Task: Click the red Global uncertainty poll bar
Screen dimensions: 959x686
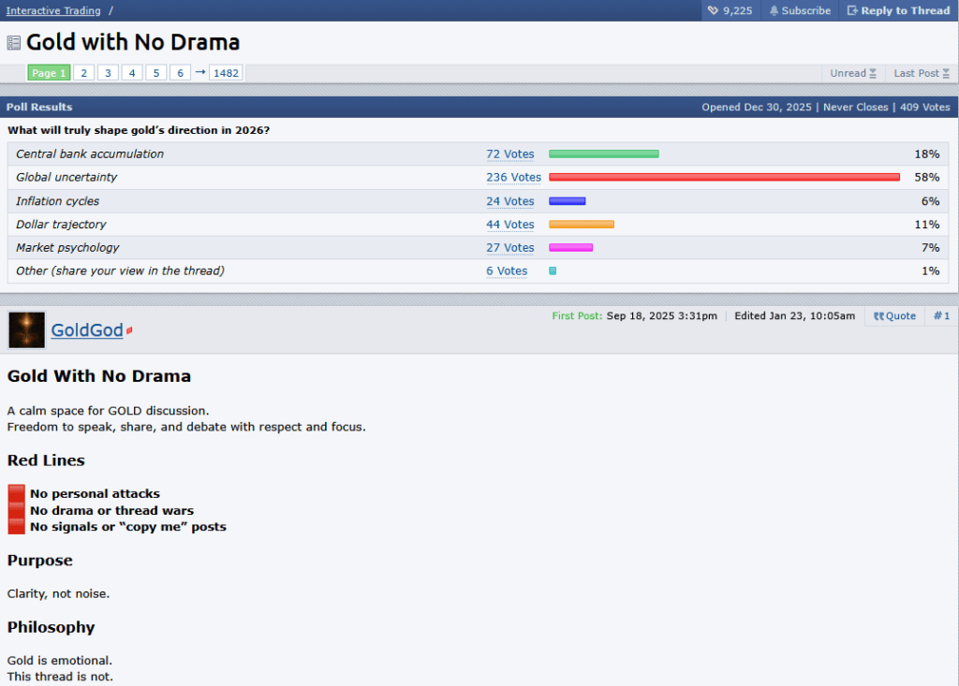Action: point(724,177)
